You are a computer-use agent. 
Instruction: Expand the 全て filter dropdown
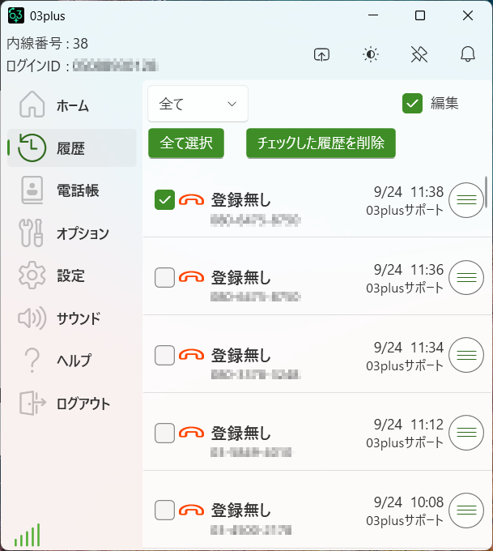tap(198, 104)
